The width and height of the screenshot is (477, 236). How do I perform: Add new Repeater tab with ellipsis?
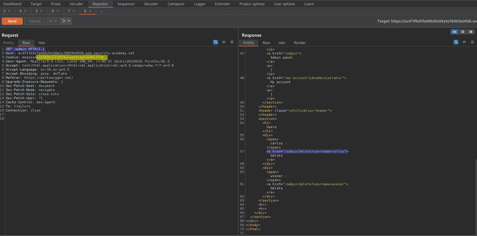click(x=102, y=11)
